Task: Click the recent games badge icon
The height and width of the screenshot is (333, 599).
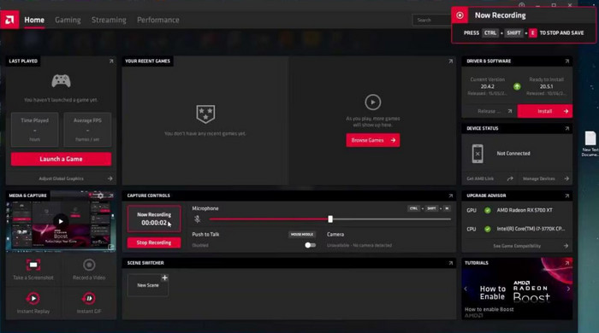Action: coord(205,114)
